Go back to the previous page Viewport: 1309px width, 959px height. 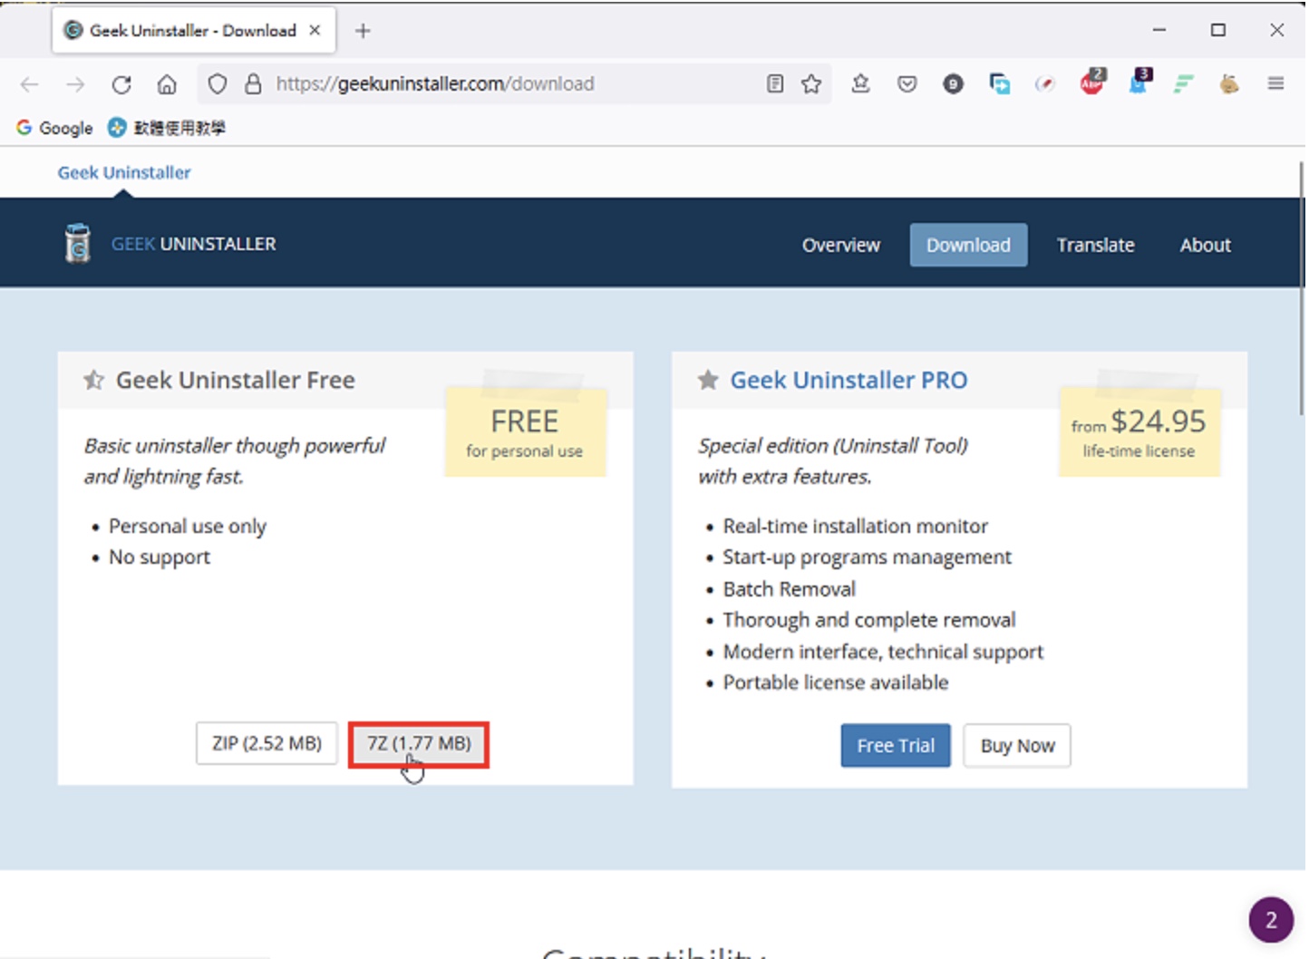29,84
